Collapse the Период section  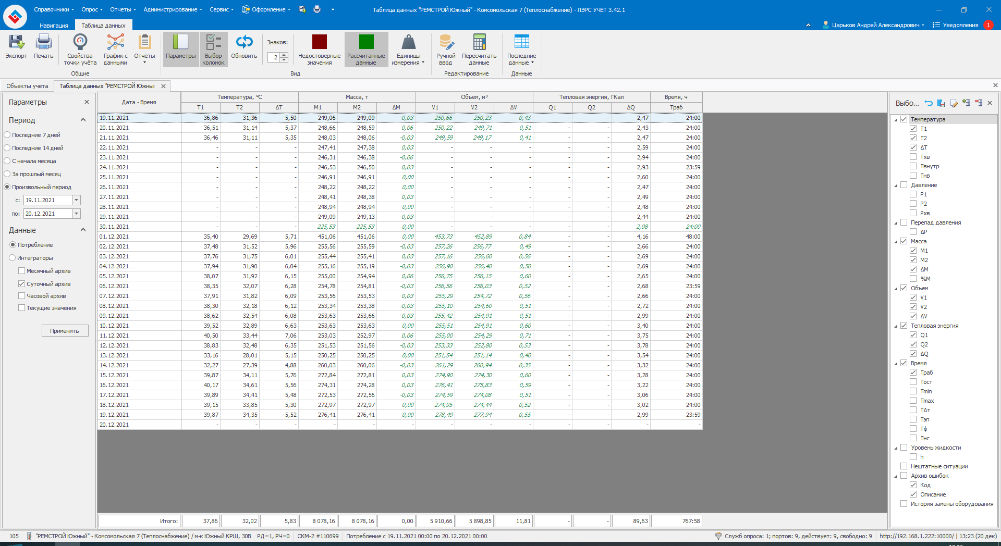pos(83,120)
